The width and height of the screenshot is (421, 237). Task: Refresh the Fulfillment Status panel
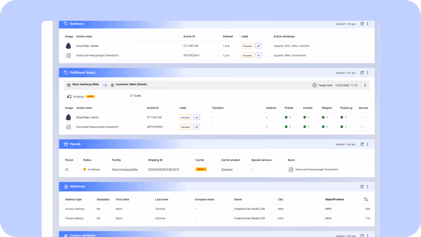(x=362, y=73)
